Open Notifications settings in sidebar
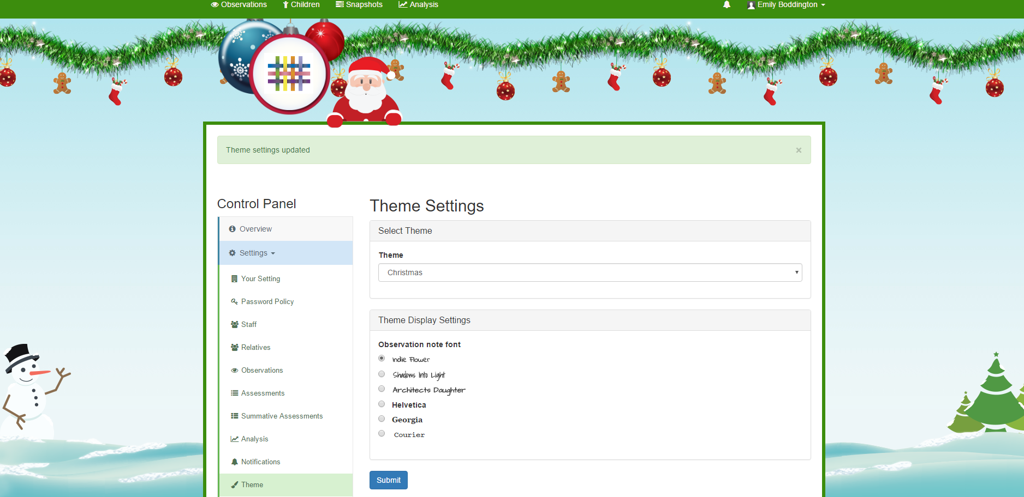This screenshot has height=497, width=1024. click(260, 462)
